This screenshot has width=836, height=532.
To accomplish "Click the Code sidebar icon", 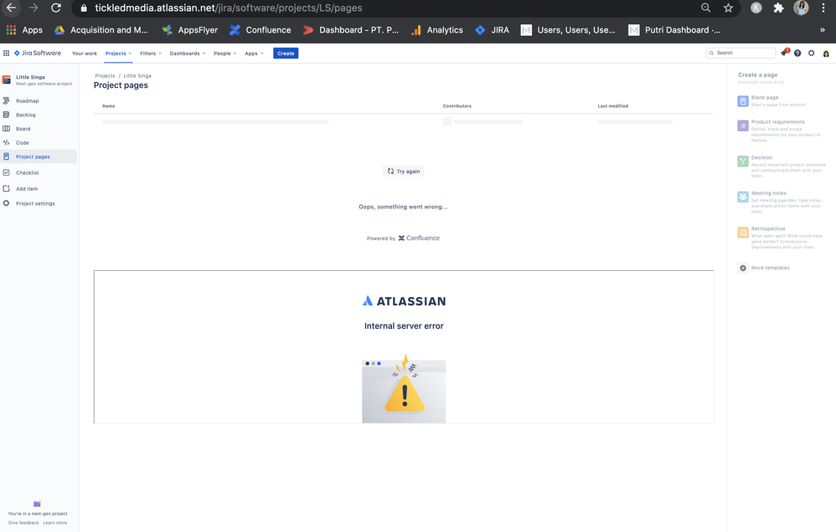I will click(x=7, y=143).
